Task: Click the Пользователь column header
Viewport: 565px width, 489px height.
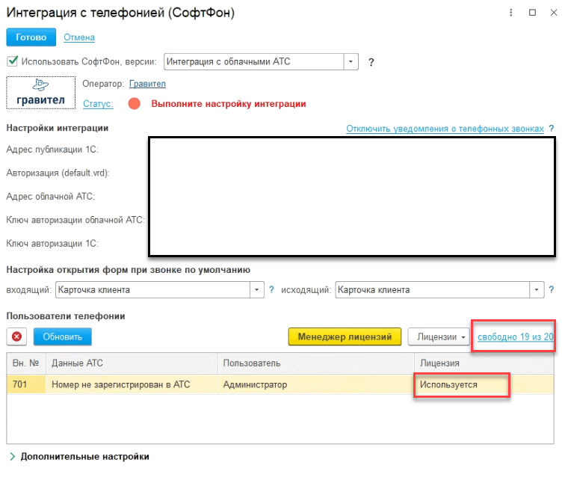Action: tap(315, 363)
